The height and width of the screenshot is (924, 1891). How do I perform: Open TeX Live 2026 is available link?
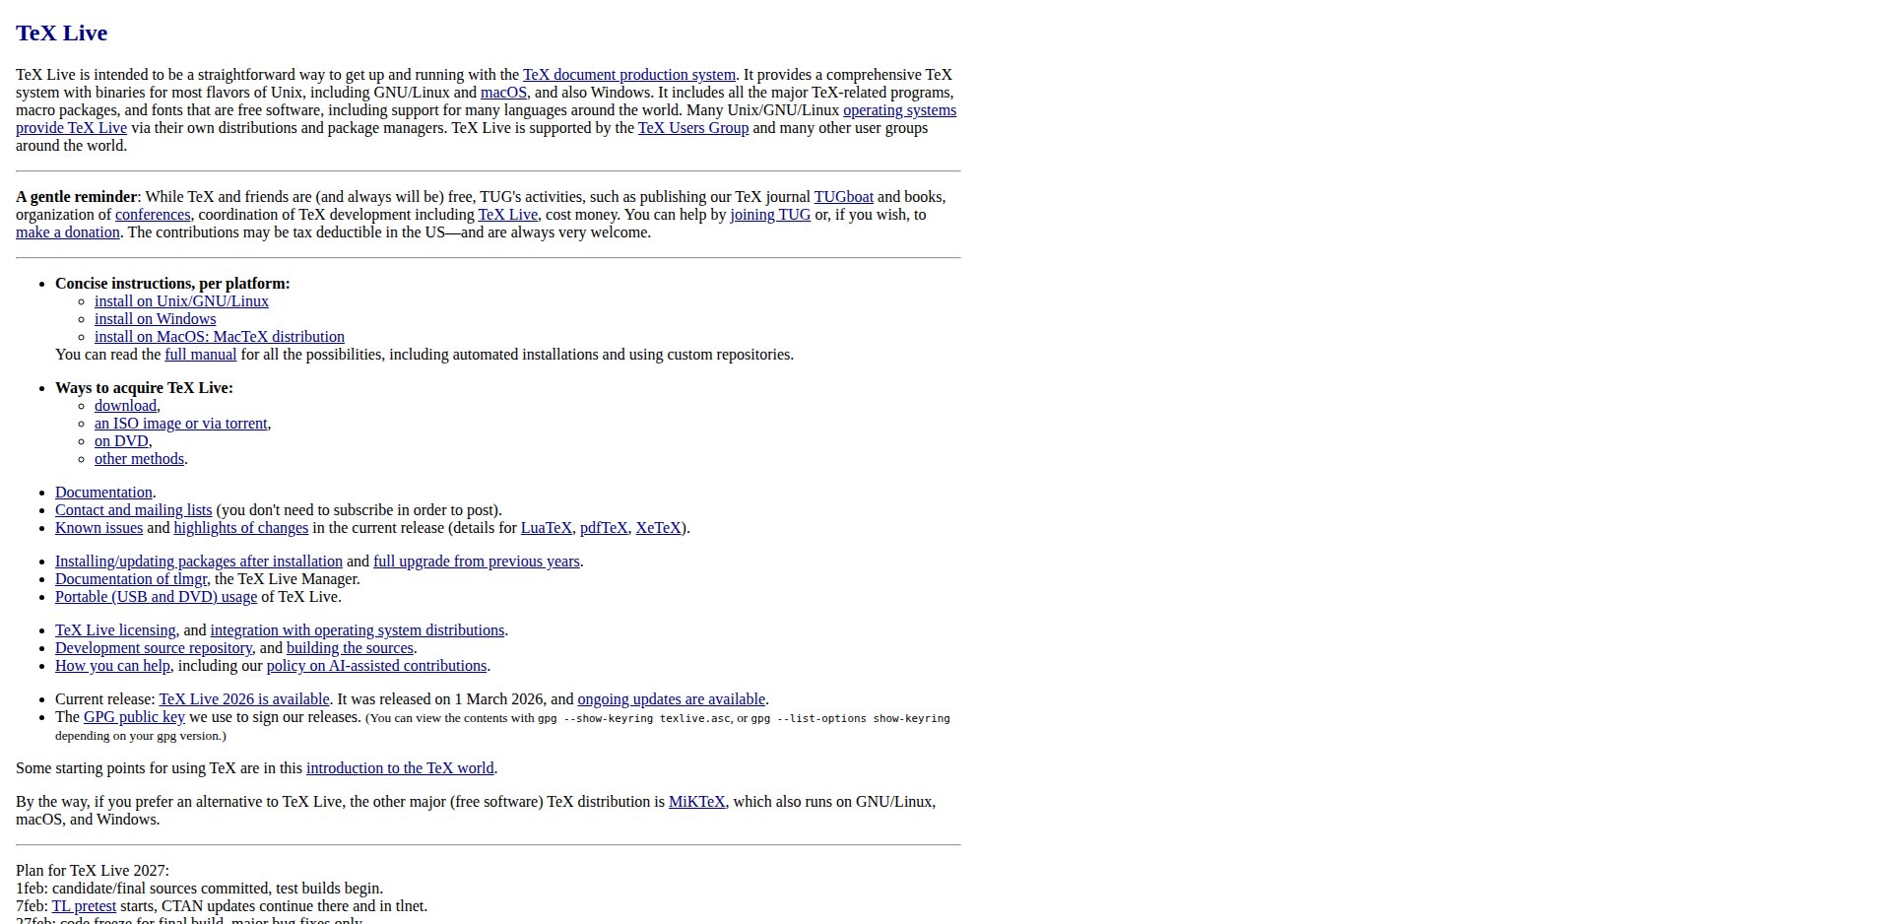244,699
